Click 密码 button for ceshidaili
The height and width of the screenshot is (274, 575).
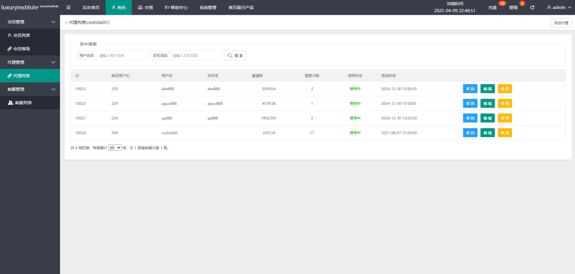[x=470, y=132]
